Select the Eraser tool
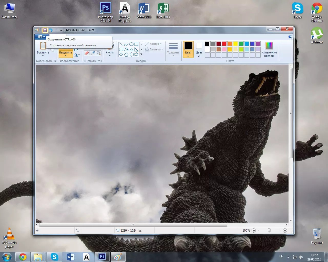Image resolution: width=328 pixels, height=262 pixels. coord(87,53)
